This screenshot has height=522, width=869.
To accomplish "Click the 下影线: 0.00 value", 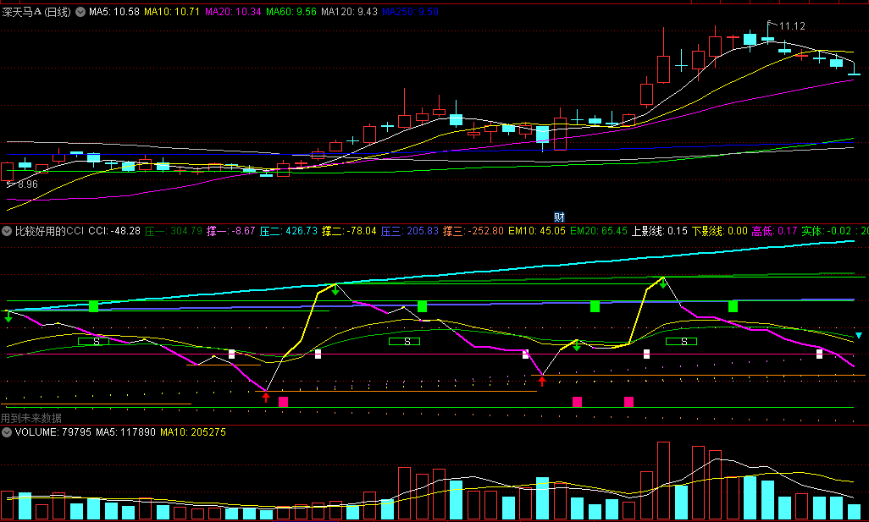I will tap(719, 231).
